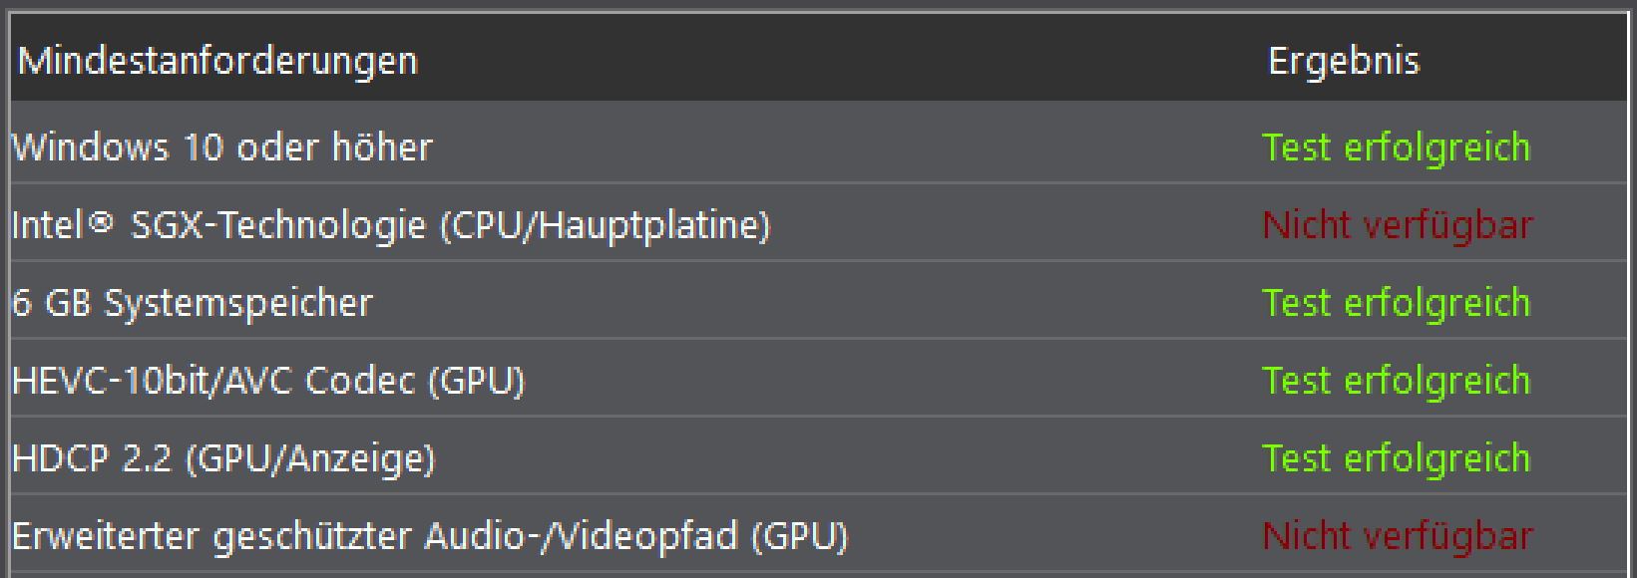
Task: Select the HEVC-10bit/AVC Codec requirement label
Action: point(267,381)
